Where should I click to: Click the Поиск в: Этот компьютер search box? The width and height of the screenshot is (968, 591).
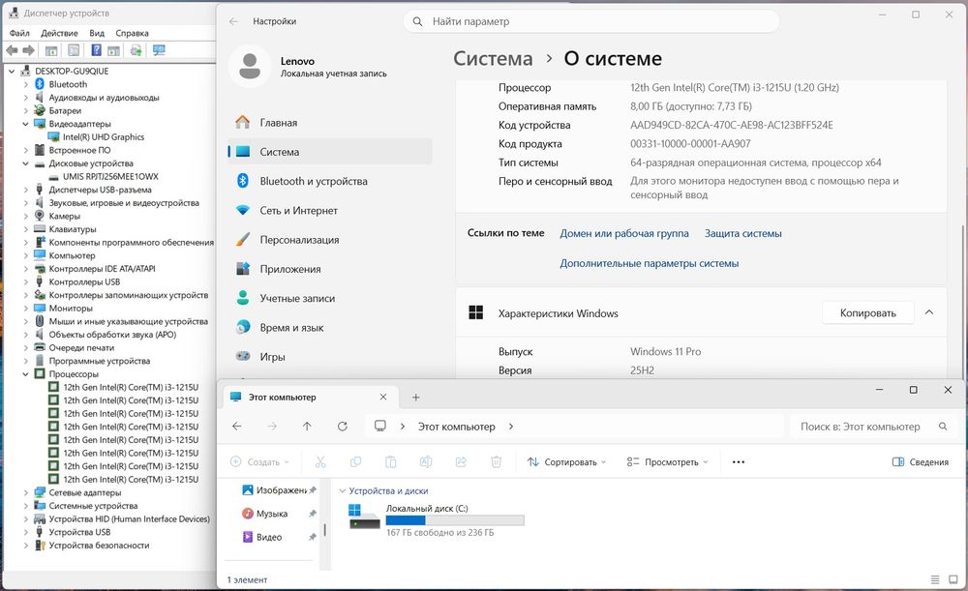(873, 427)
